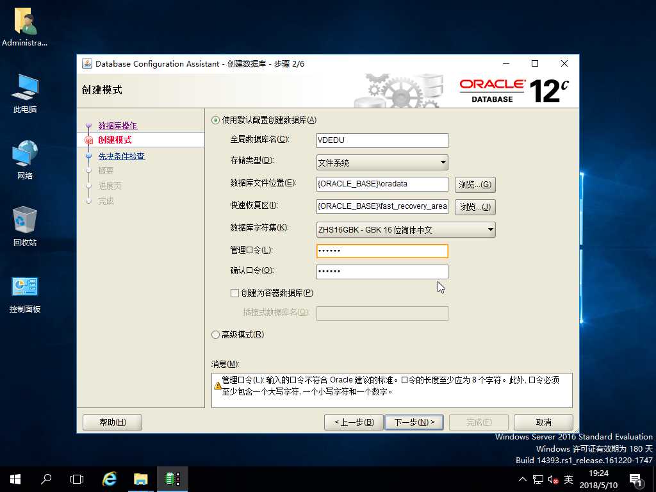Open the 回收站 recycle bin icon
The image size is (656, 492).
click(25, 226)
